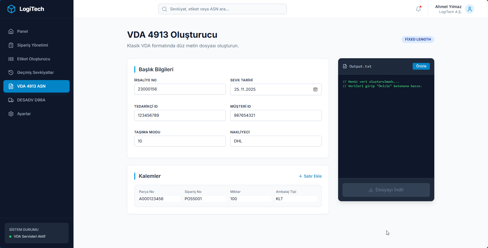Image resolution: width=488 pixels, height=248 pixels.
Task: Click the Kalemler section heading
Action: click(x=150, y=176)
